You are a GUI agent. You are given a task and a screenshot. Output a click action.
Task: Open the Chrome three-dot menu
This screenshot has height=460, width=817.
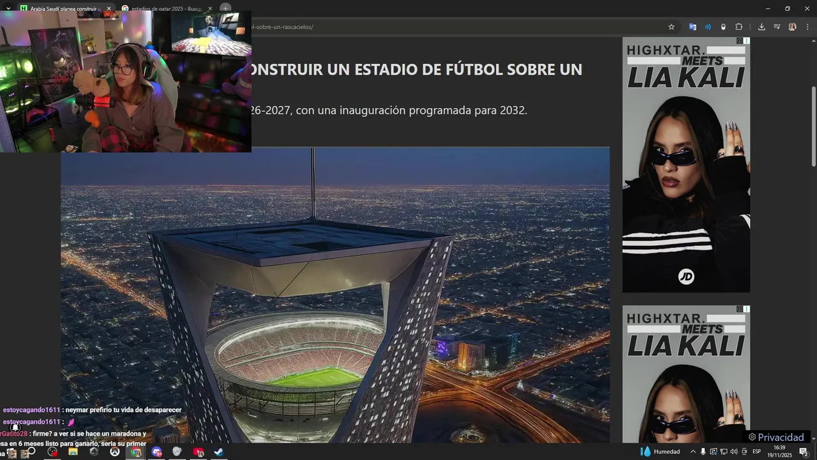808,27
